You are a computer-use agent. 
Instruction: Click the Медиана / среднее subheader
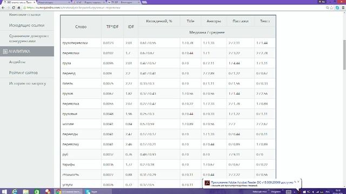[x=207, y=32]
